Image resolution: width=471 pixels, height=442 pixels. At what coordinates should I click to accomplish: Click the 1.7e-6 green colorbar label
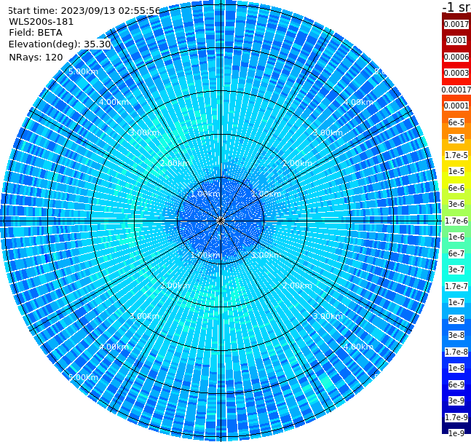pyautogui.click(x=456, y=221)
